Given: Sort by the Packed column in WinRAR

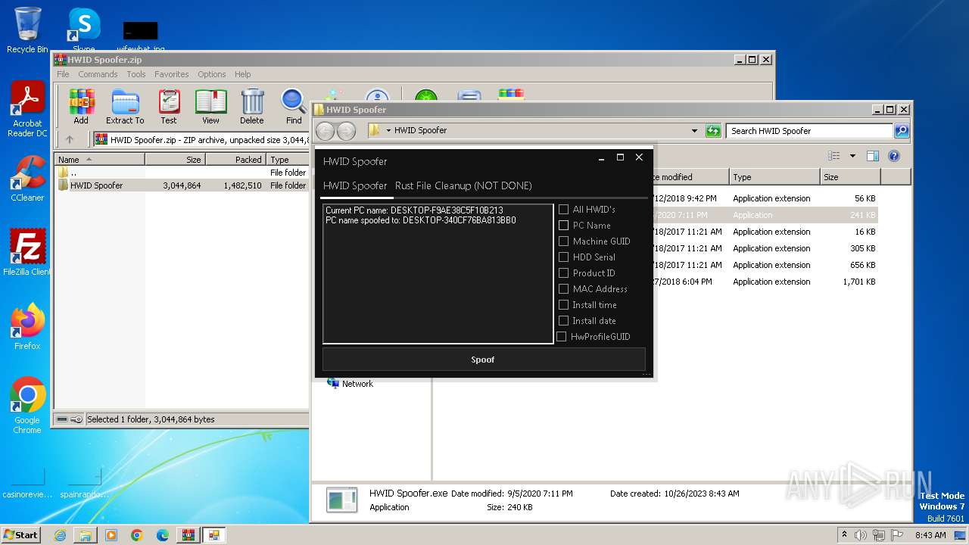Looking at the screenshot, I should coord(235,160).
